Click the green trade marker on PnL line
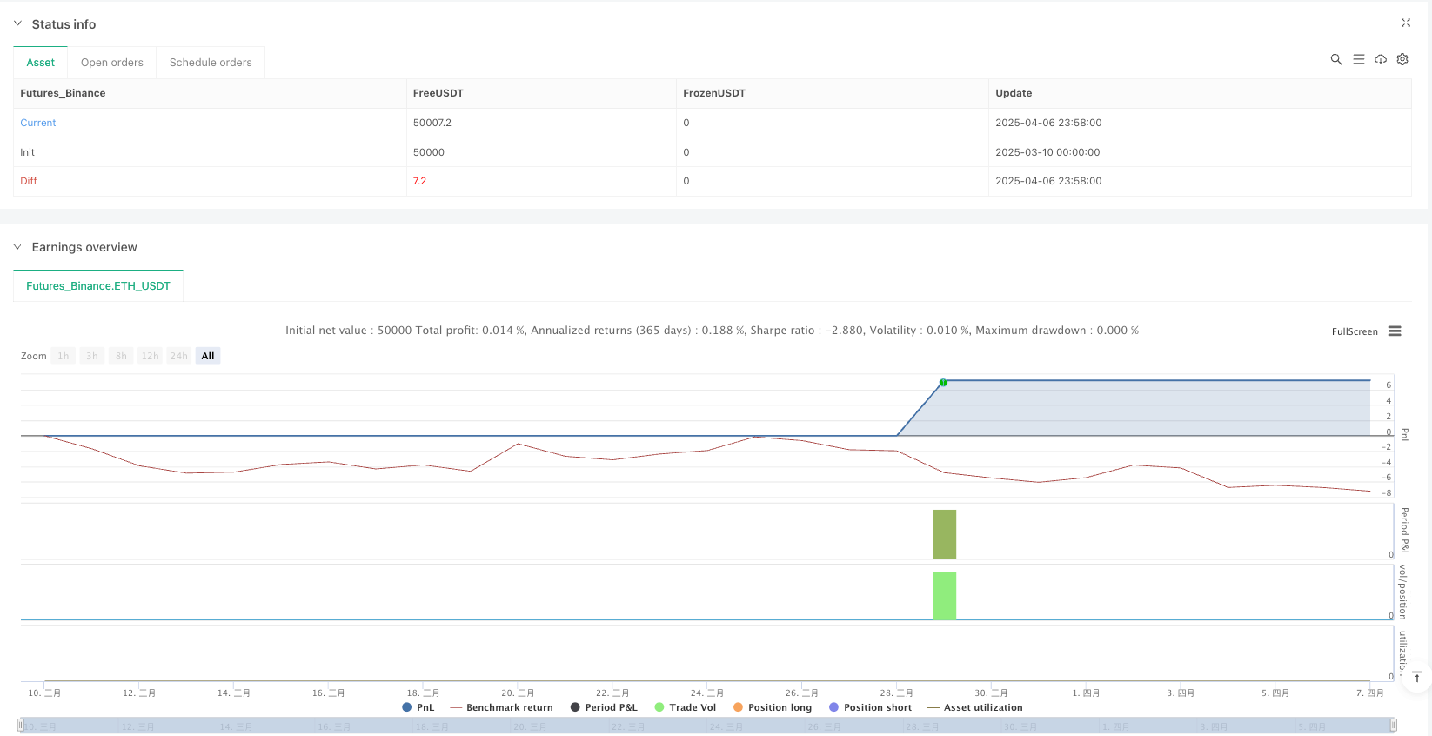Viewport: 1432px width, 736px height. tap(943, 383)
